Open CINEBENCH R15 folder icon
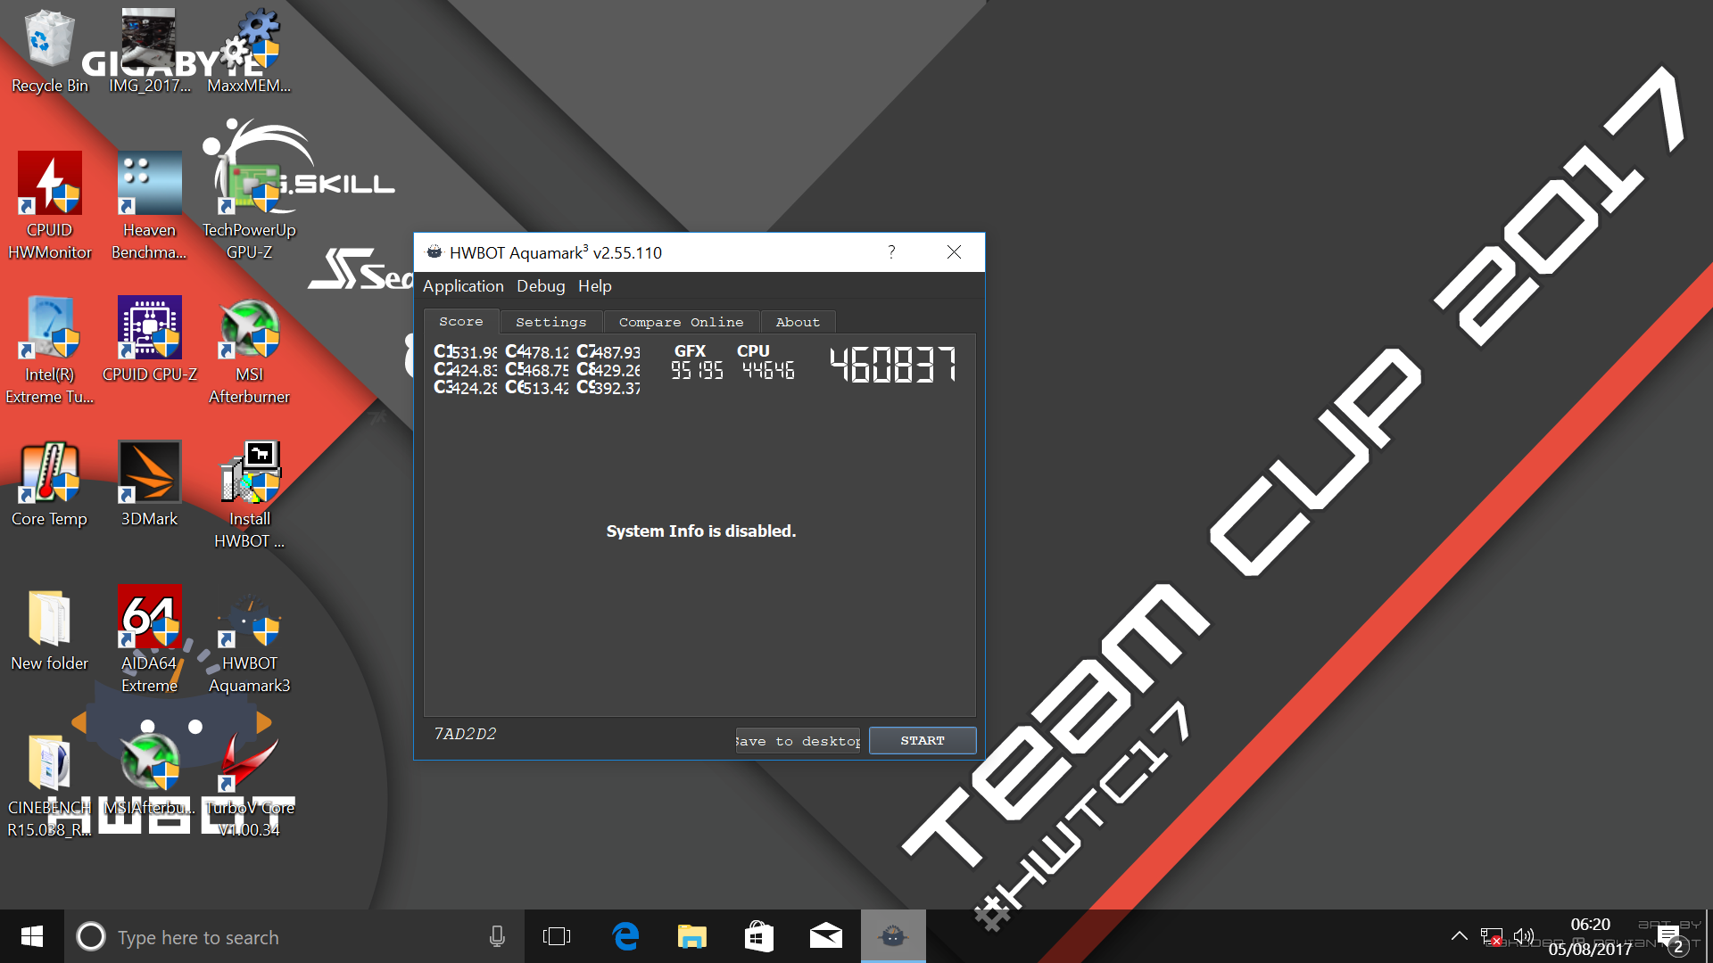The height and width of the screenshot is (963, 1713). (x=49, y=785)
